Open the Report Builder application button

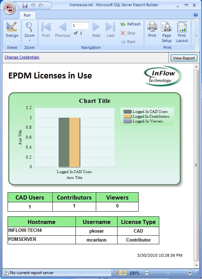tap(9, 8)
